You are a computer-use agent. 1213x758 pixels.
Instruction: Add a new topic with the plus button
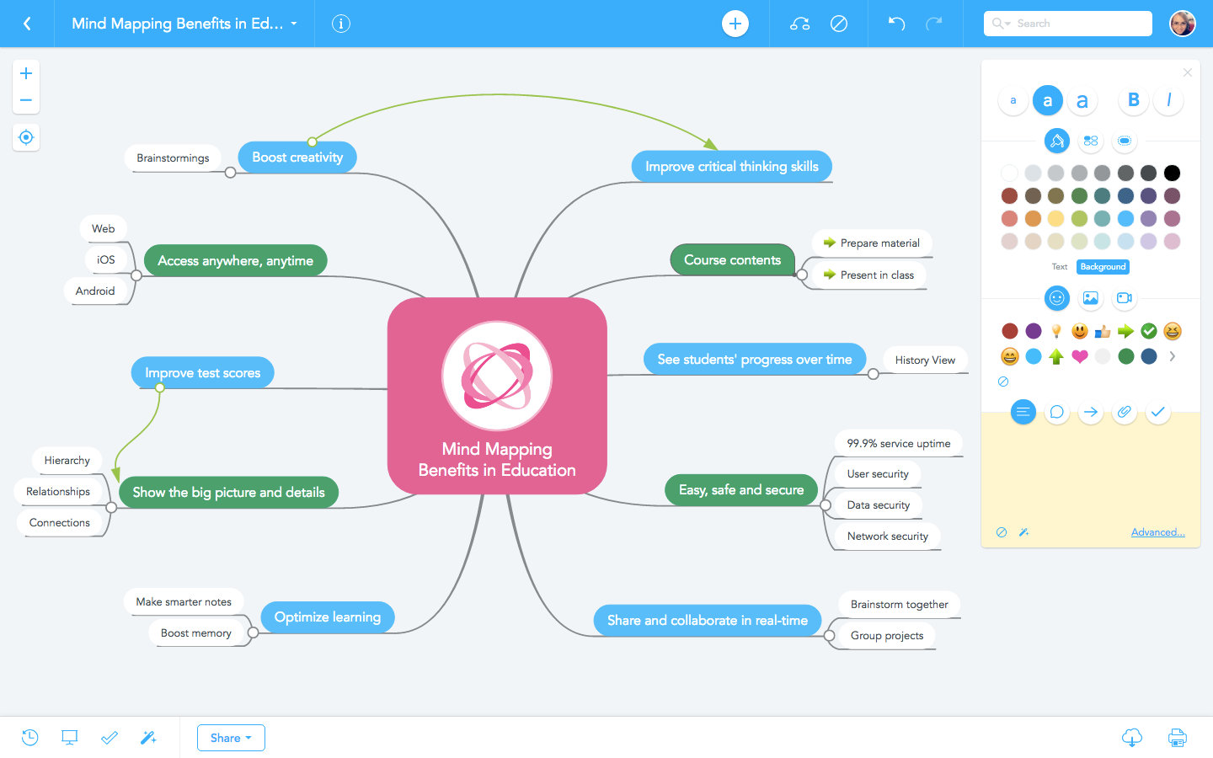click(735, 24)
